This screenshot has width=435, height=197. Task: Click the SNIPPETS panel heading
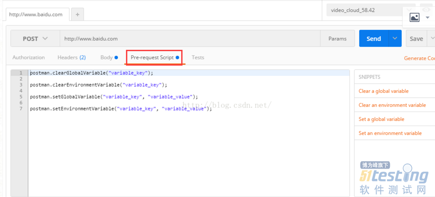click(369, 77)
